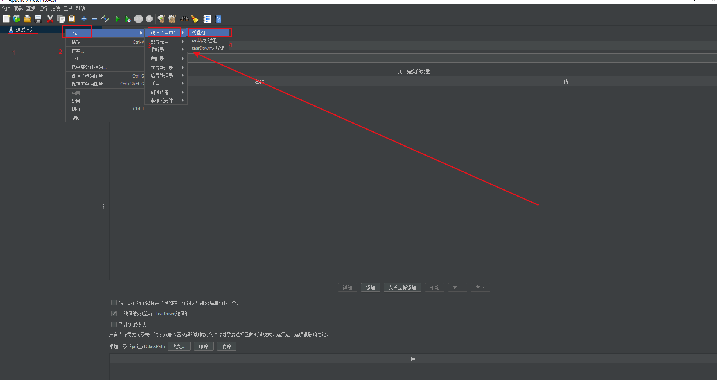The height and width of the screenshot is (380, 717).
Task: Select 保存屏幕为图片 in context menu
Action: tap(105, 84)
